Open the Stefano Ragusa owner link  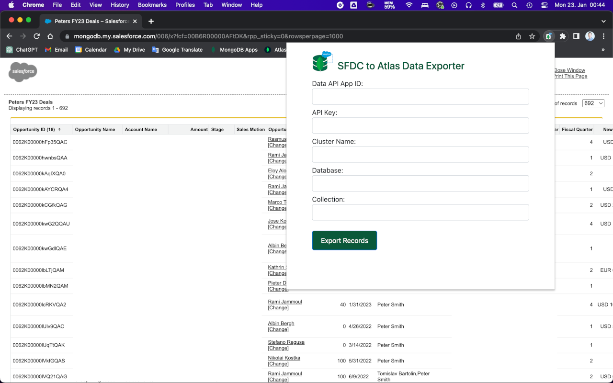286,342
